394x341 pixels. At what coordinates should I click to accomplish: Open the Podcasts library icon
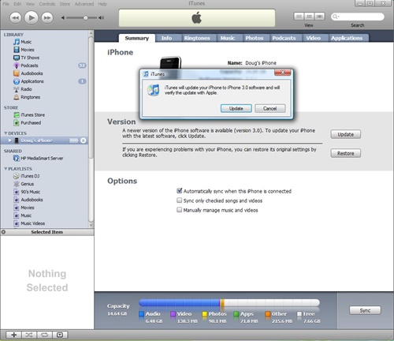click(17, 66)
